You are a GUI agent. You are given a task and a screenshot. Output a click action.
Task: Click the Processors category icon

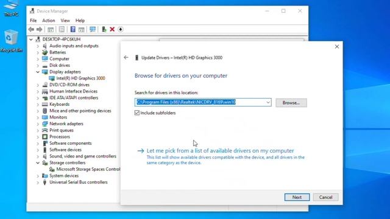coord(44,137)
